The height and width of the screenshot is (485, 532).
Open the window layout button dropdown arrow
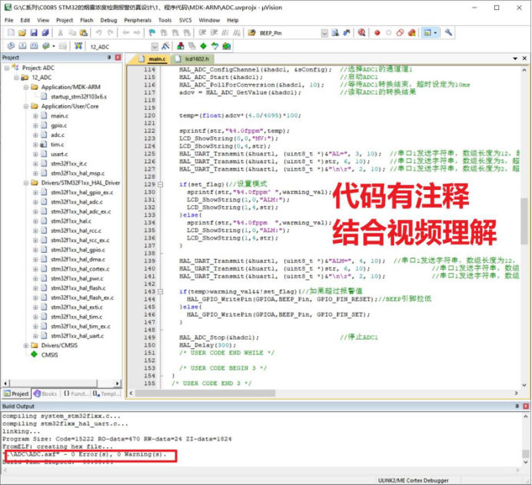[x=435, y=32]
